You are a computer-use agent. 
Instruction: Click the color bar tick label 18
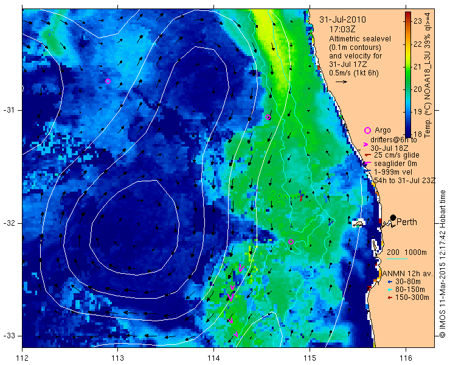coord(418,134)
